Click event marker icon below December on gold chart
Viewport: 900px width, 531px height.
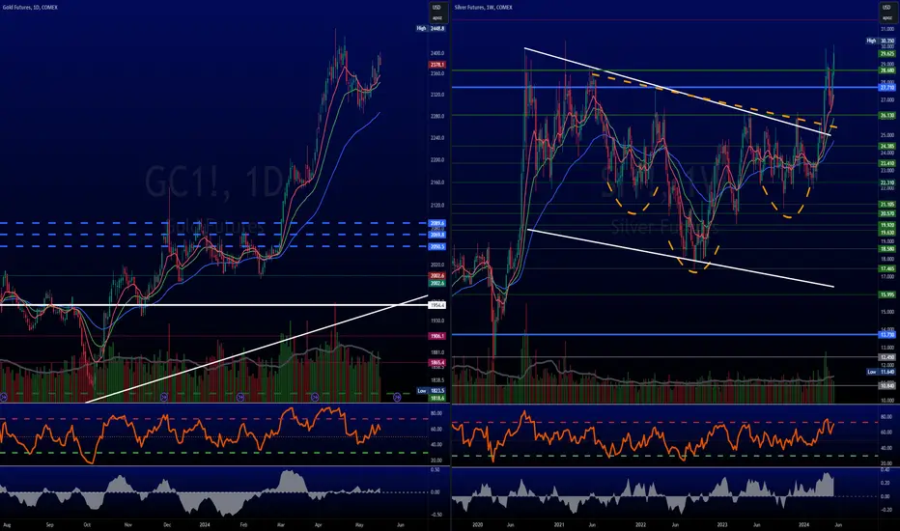164,397
